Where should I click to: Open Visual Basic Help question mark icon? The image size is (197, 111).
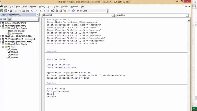click(73, 11)
